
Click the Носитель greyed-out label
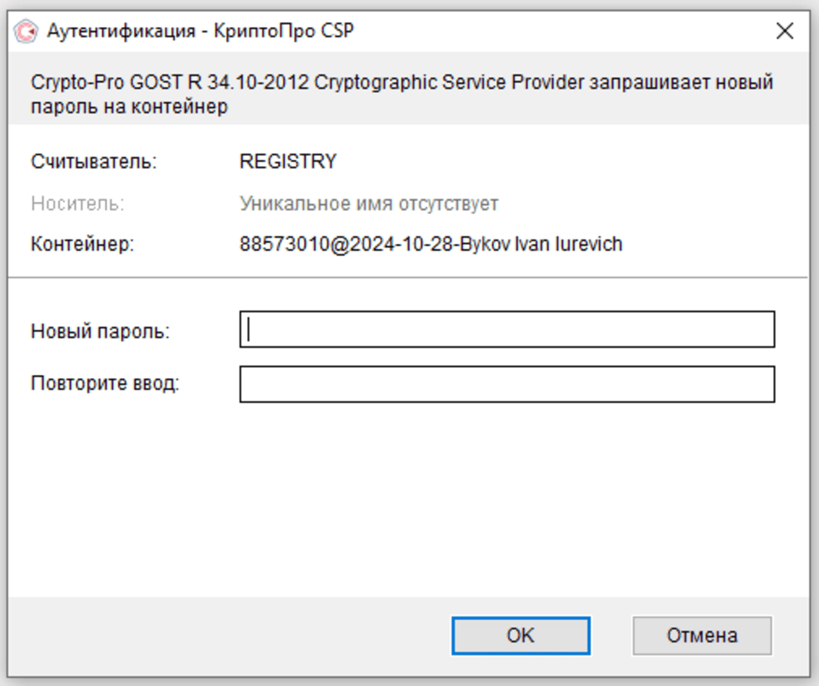pyautogui.click(x=77, y=204)
